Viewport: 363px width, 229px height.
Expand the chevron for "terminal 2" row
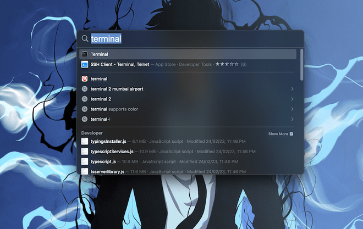pos(292,99)
